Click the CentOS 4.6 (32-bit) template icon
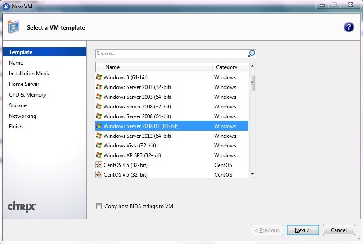This screenshot has height=244, width=363. coord(99,174)
